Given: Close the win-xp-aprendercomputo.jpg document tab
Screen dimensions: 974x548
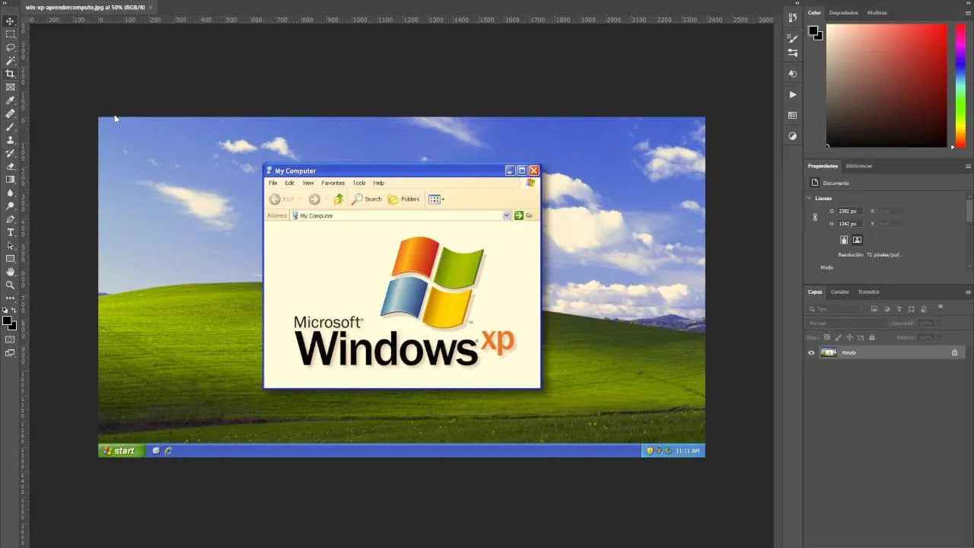Looking at the screenshot, I should tap(151, 7).
